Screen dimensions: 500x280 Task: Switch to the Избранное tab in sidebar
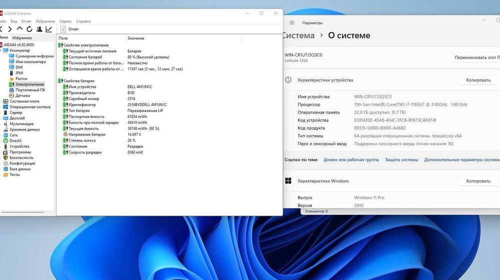(x=22, y=37)
